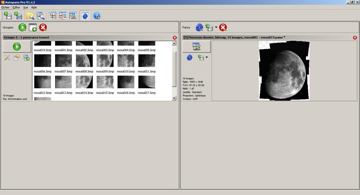Open the browse folder icon

(30, 15)
